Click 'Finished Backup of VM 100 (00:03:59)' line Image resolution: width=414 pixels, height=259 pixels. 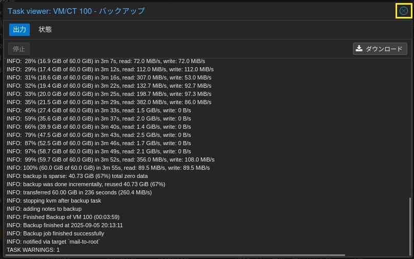pos(63,217)
